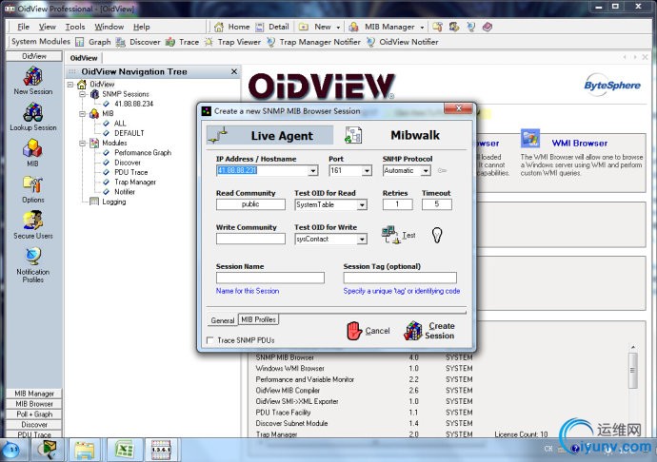Collapse the Modules tree node
This screenshot has width=657, height=462.
[x=83, y=144]
